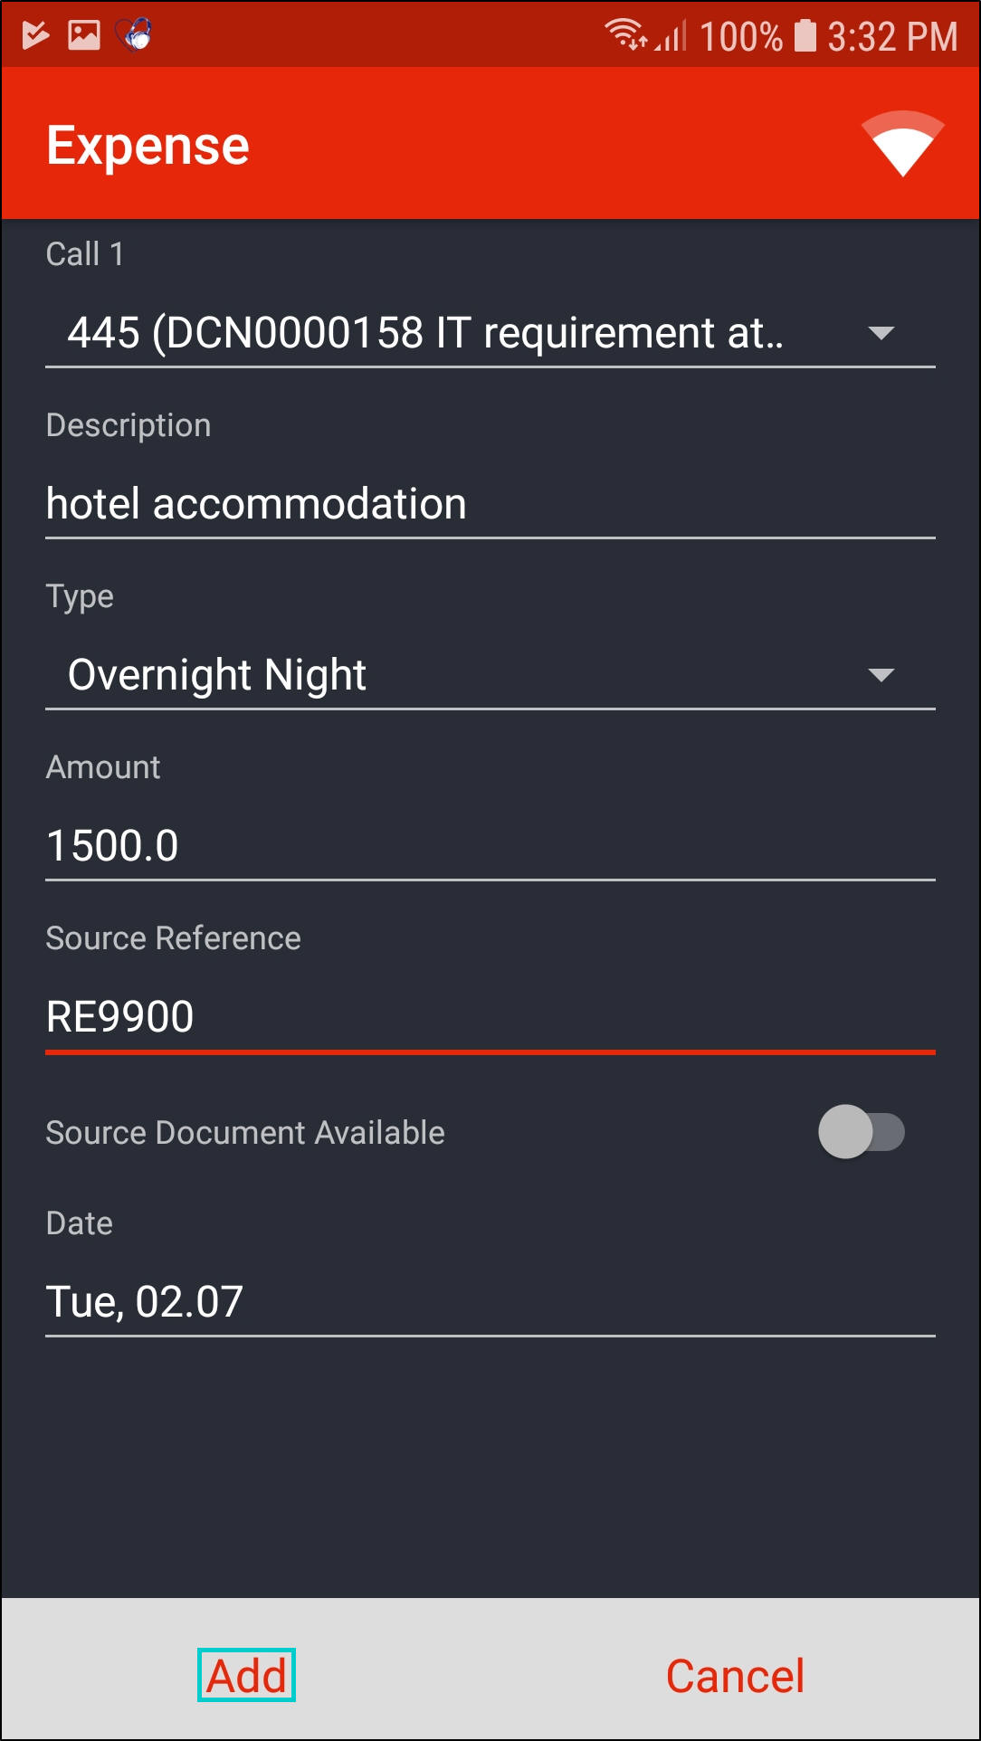The image size is (981, 1741).
Task: Tap the headset app notification icon
Action: pos(134,36)
